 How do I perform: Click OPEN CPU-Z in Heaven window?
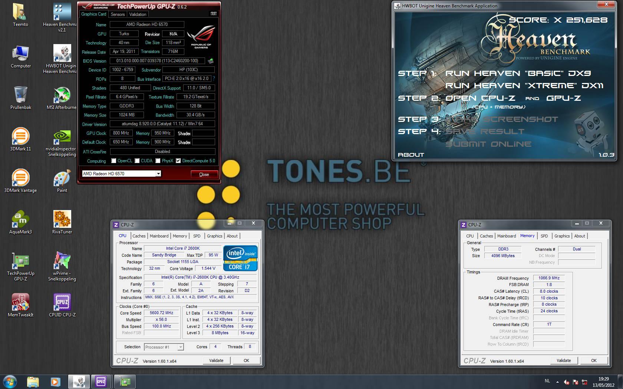[x=480, y=98]
